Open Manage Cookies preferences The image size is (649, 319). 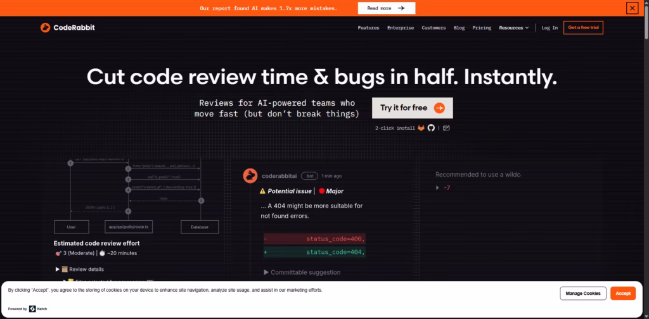point(582,293)
